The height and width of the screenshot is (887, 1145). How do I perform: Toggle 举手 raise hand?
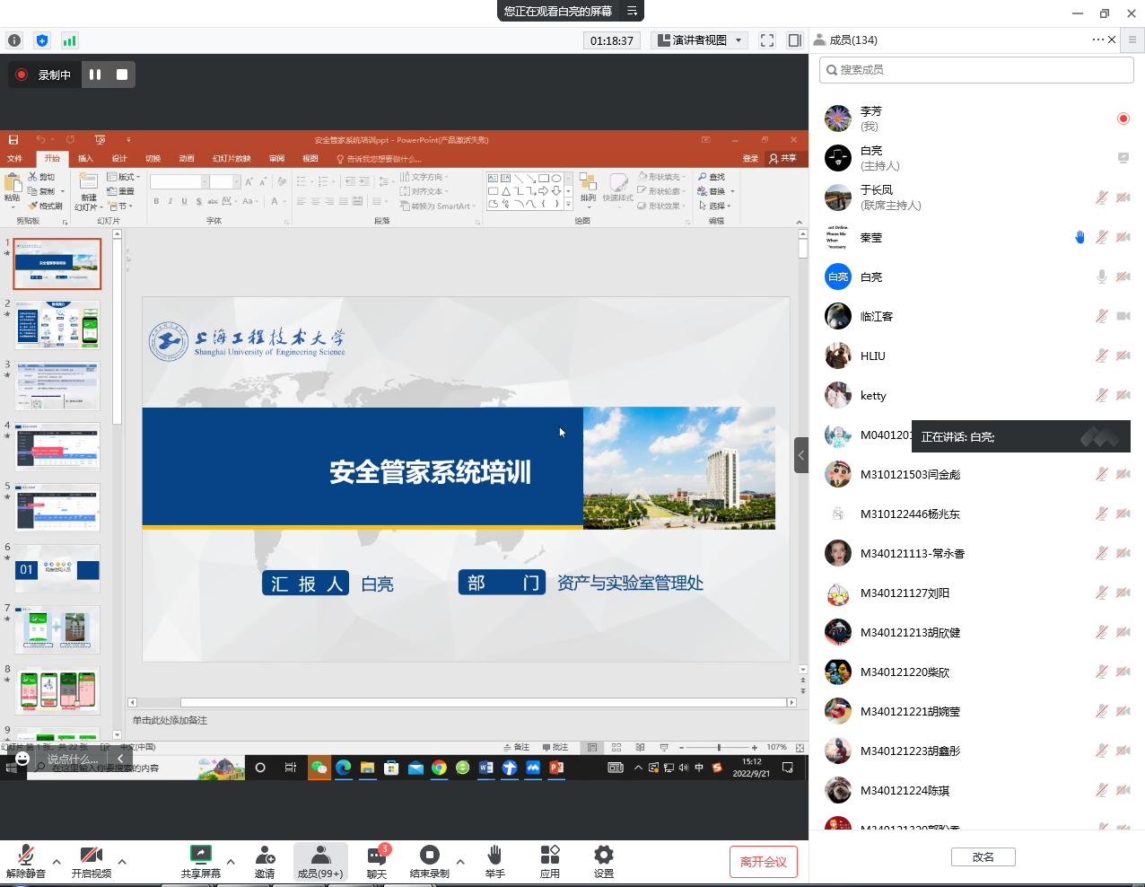(x=494, y=860)
